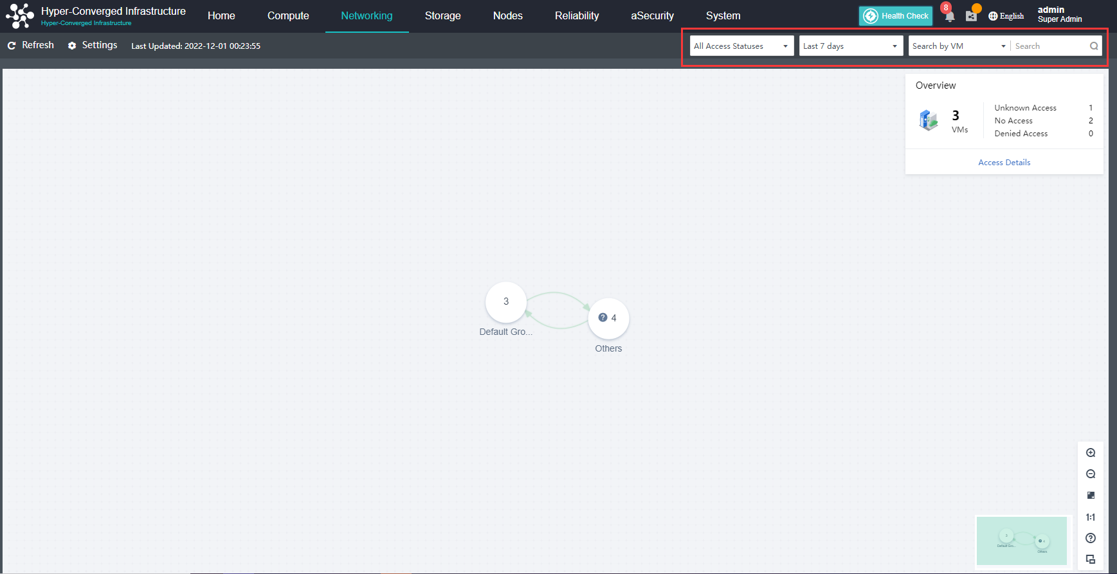Open the Search by VM dropdown
Screen dimensions: 1117x574
coord(959,46)
